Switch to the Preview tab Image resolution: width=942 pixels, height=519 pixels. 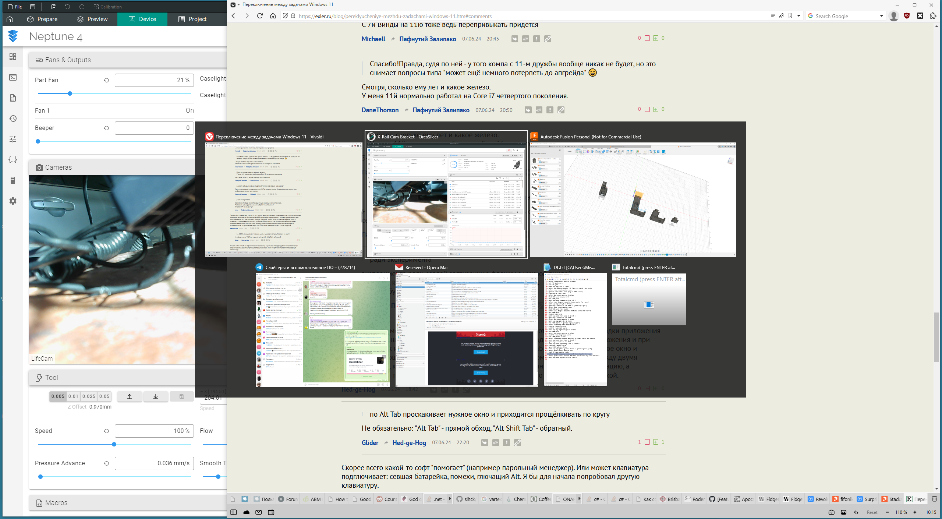pos(92,19)
